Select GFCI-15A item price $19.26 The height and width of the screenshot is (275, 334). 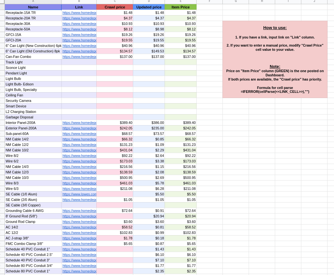[181, 35]
